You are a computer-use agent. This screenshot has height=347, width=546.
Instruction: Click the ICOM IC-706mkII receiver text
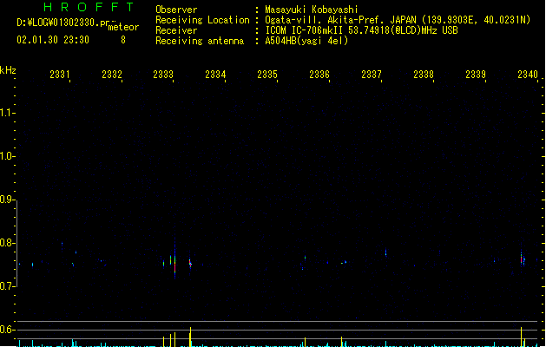click(361, 30)
